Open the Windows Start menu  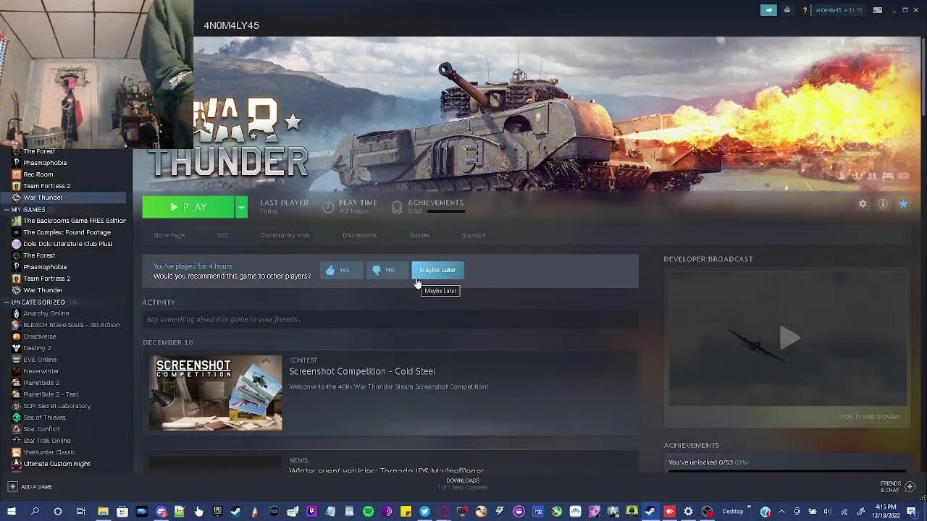[x=11, y=512]
